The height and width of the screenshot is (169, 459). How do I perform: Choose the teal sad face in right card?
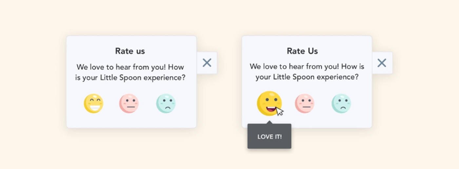click(341, 103)
